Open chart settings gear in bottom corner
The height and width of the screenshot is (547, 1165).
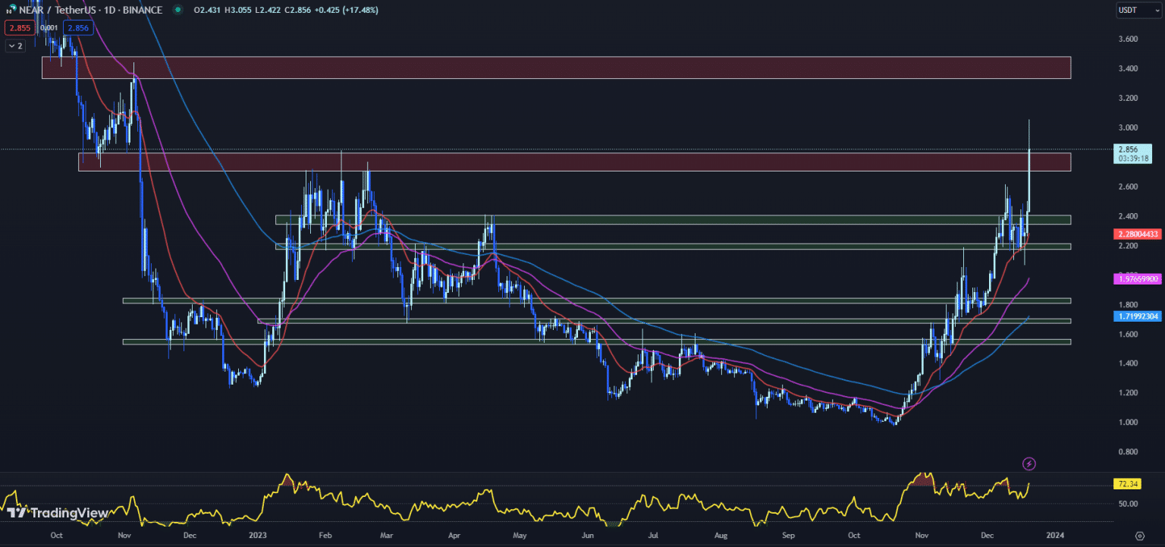(x=1140, y=535)
